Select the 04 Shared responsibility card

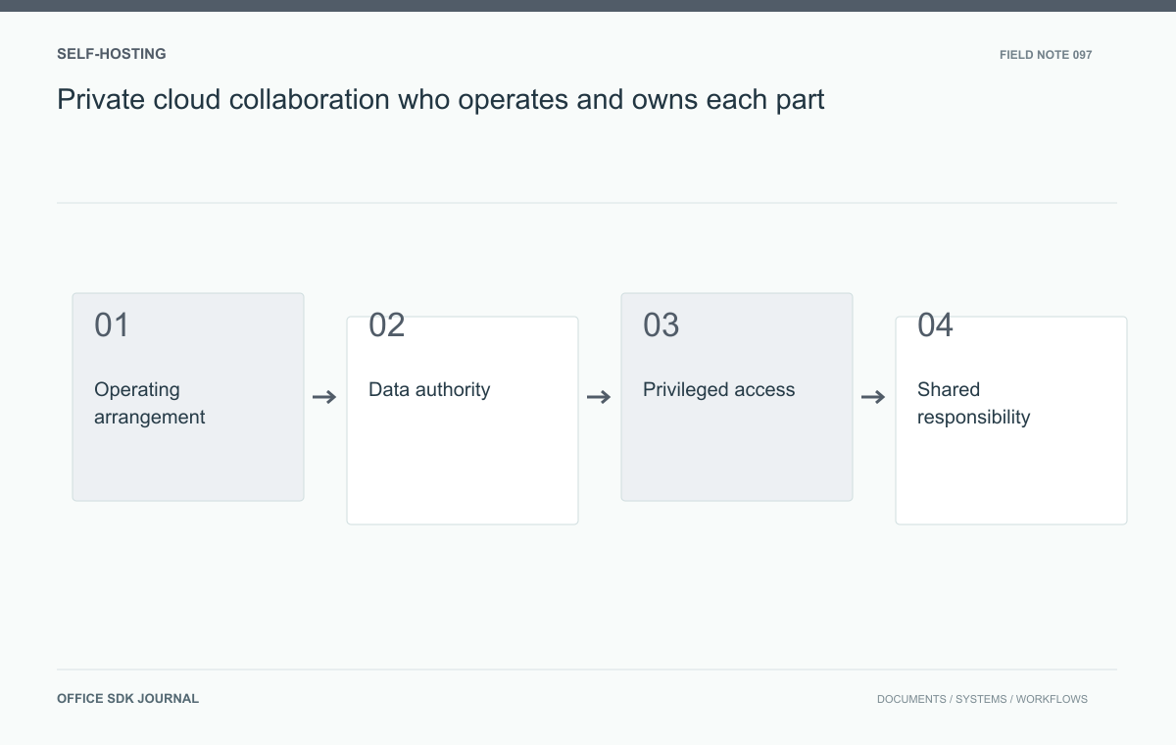coord(1011,421)
